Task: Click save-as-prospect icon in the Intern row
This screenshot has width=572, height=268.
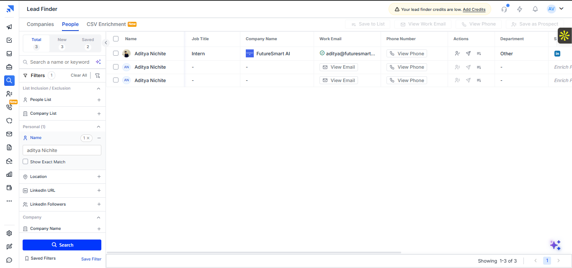Action: click(x=457, y=54)
